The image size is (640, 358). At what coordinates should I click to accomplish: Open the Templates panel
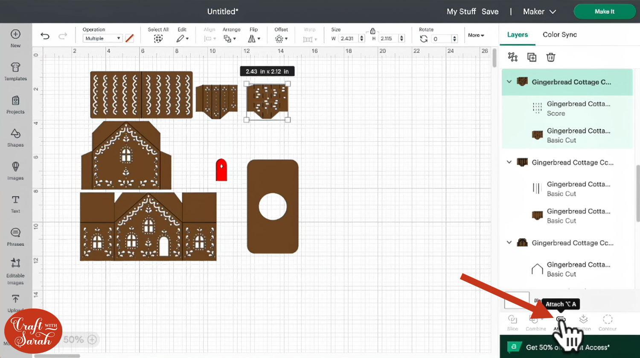pyautogui.click(x=15, y=71)
